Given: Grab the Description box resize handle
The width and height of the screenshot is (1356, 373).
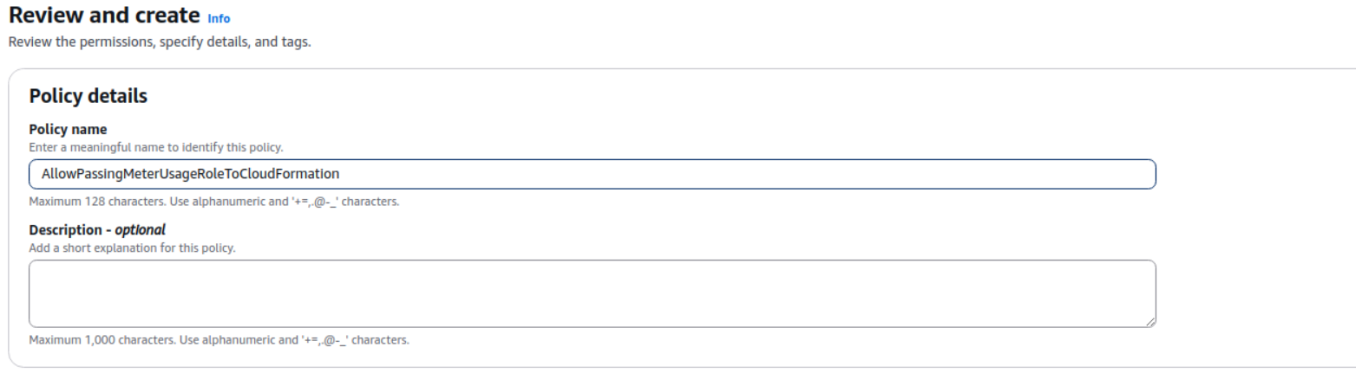Looking at the screenshot, I should pyautogui.click(x=1150, y=321).
